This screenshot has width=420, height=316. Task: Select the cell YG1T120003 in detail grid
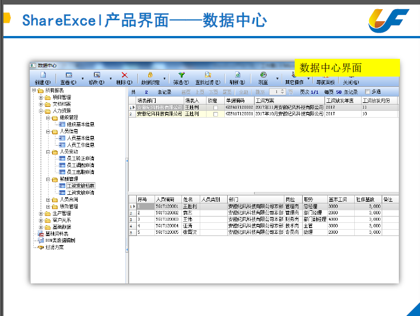tap(168, 219)
